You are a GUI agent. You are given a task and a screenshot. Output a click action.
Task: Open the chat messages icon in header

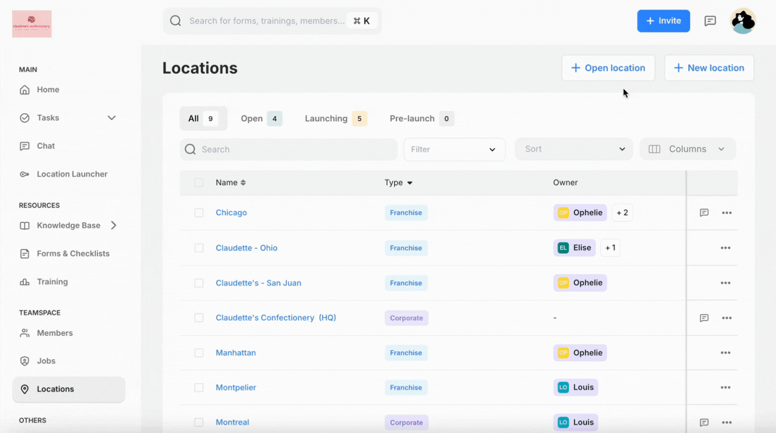pyautogui.click(x=710, y=21)
